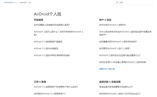Screen dimensions: 157x97
Task: Open the 开始使用 section heading
Action: (x=38, y=20)
